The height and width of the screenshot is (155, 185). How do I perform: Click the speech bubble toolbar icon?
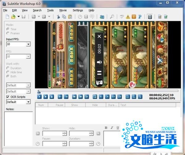tap(92, 17)
